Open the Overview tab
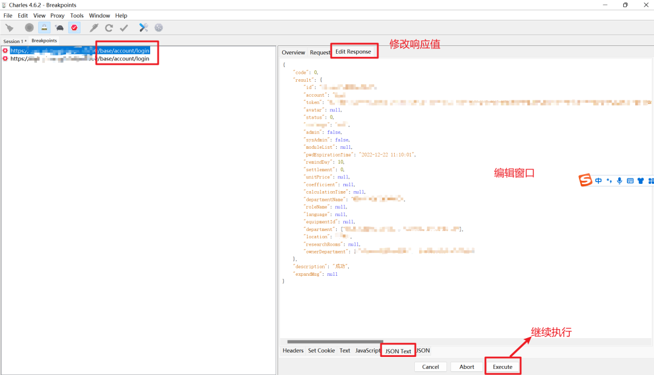Viewport: 654px width, 375px height. pos(293,53)
